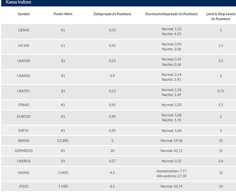Click the Nachts: 3.58 value for UK100

click(171, 49)
